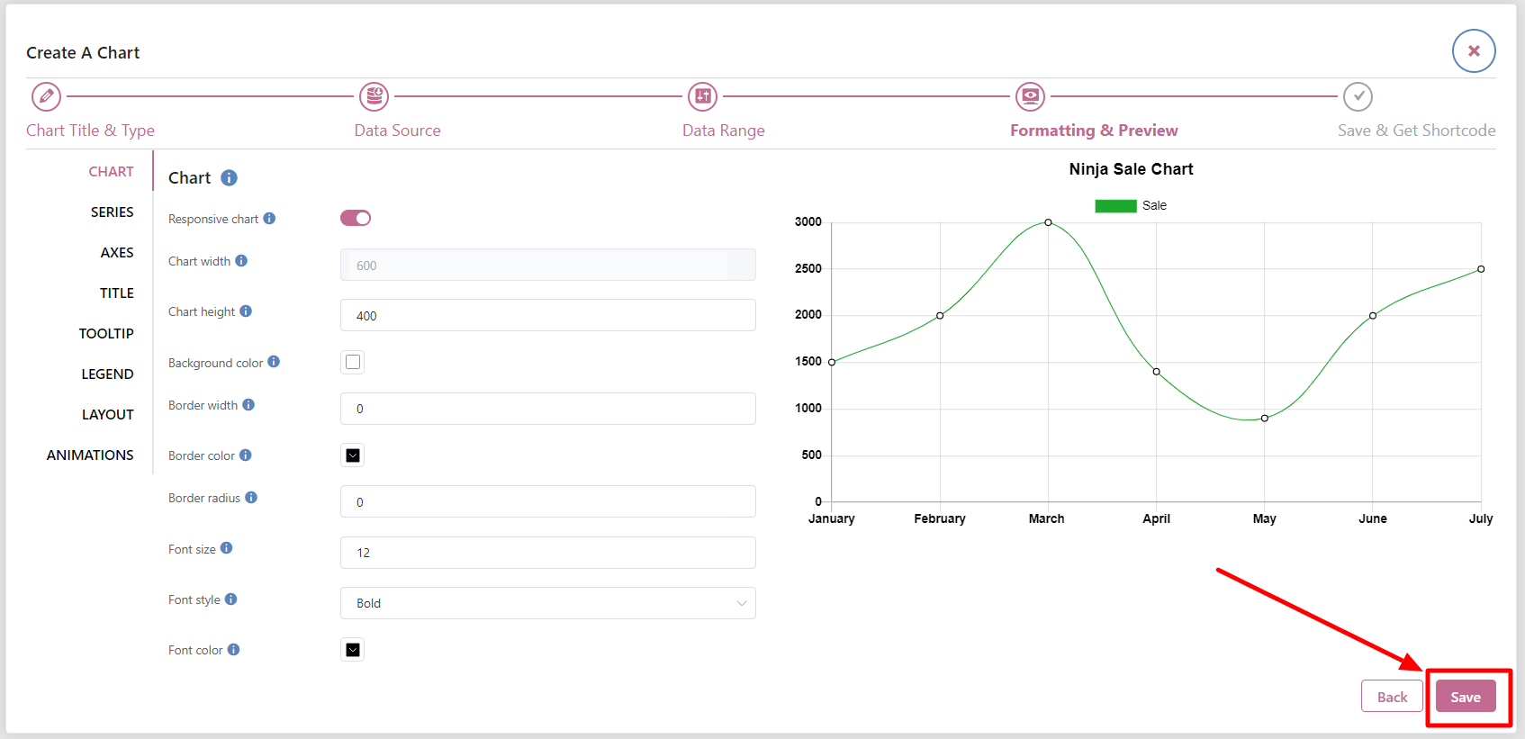Toggle the Sale legend item in chart
This screenshot has height=739, width=1525.
(x=1131, y=205)
